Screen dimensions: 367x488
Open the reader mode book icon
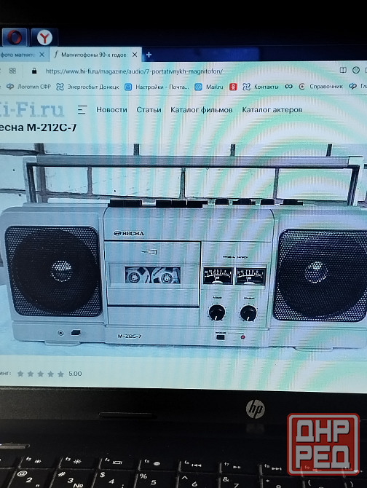pos(343,71)
